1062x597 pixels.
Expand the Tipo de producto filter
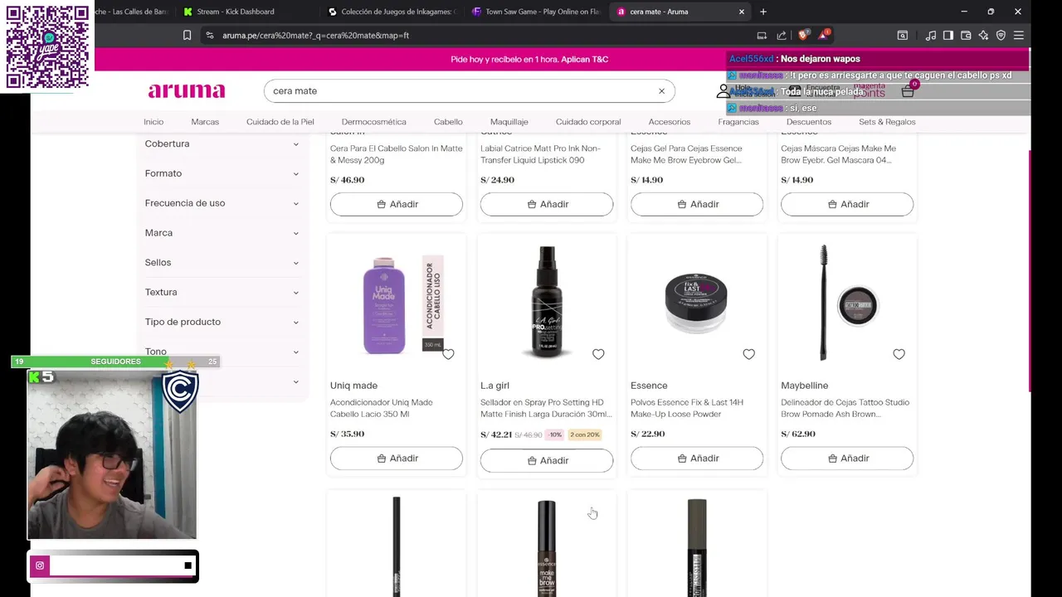(x=222, y=322)
